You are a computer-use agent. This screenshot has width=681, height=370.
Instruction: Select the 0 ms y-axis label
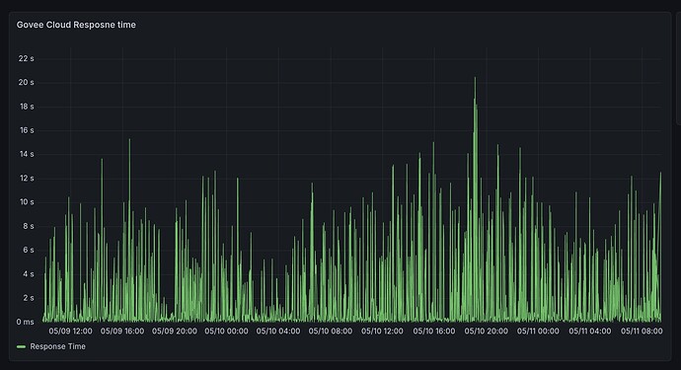click(26, 322)
